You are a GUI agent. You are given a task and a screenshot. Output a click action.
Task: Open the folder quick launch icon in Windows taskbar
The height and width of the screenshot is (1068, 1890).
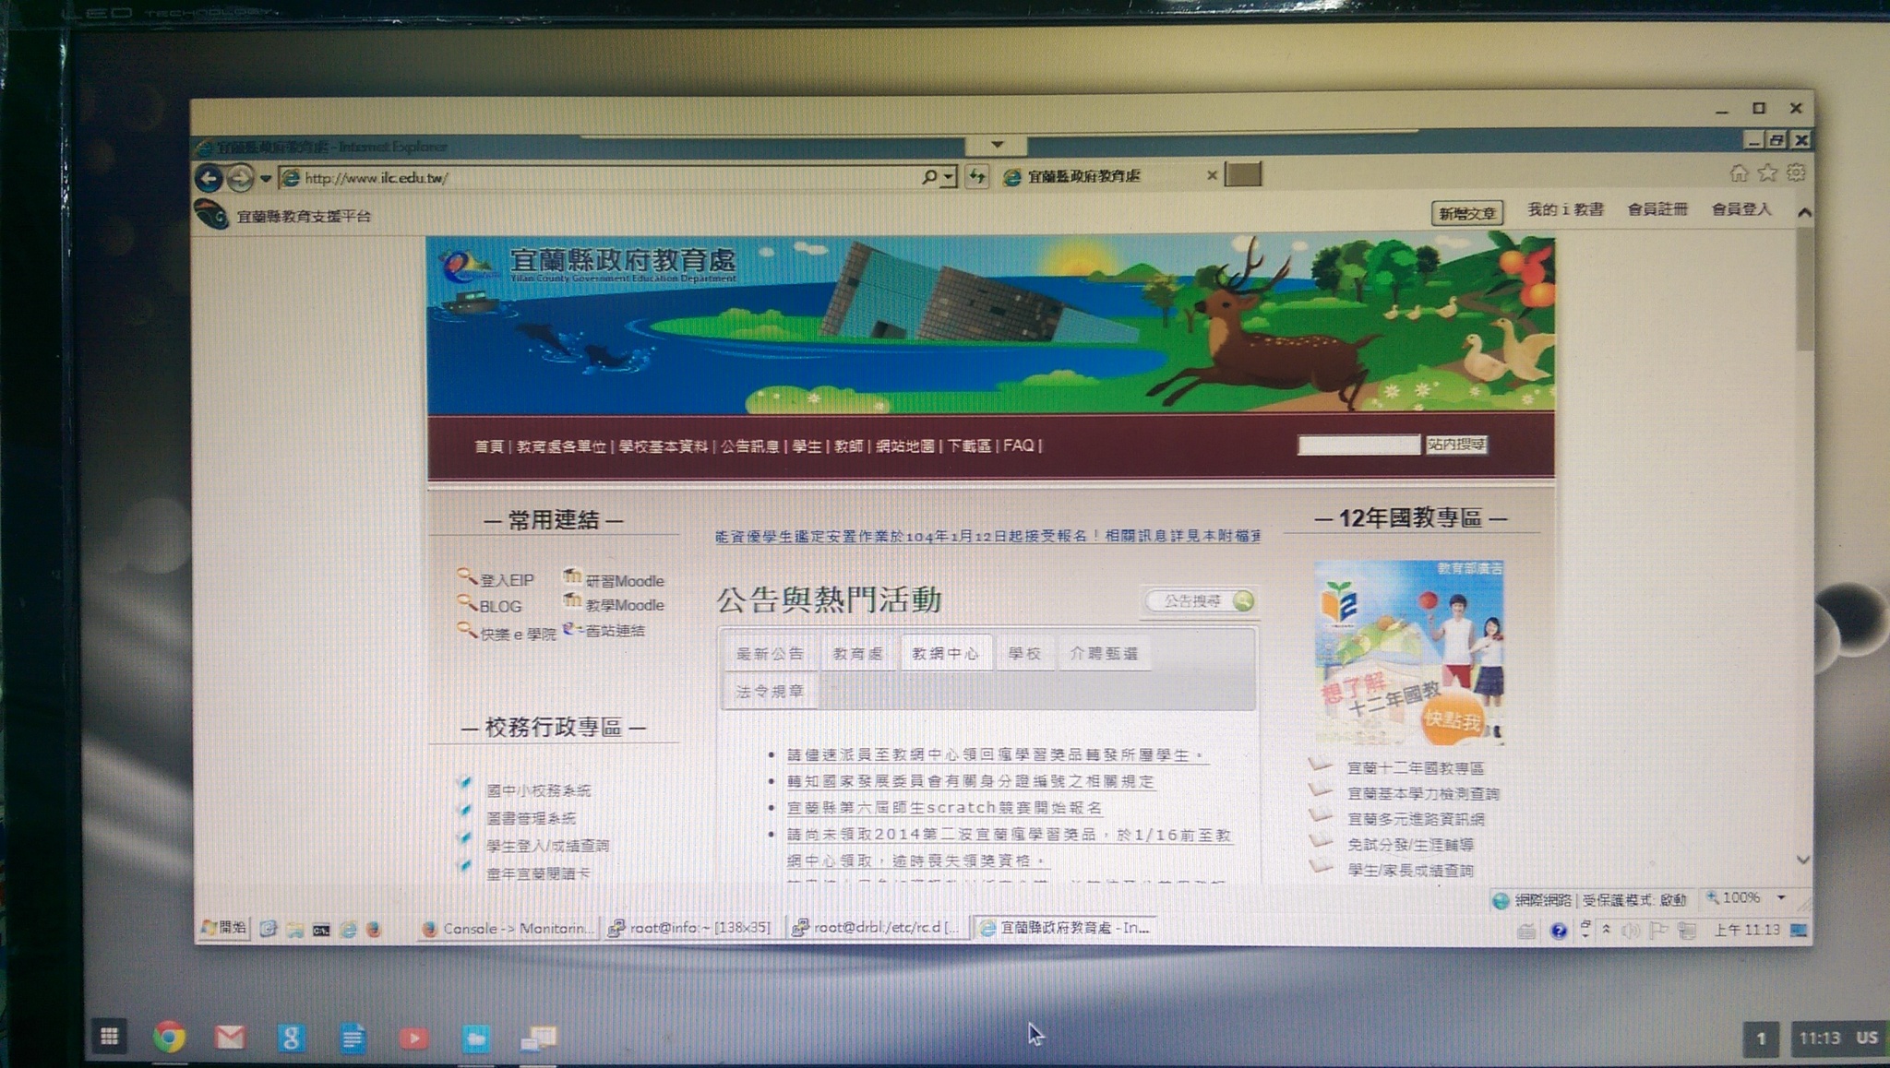point(294,929)
